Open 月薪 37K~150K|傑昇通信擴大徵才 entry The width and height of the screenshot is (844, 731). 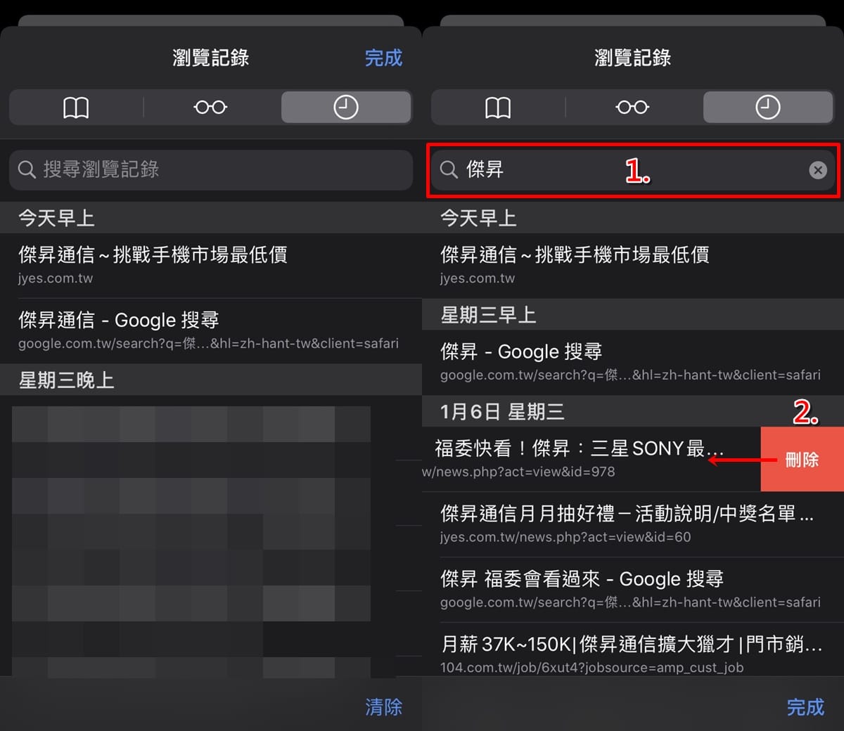point(633,650)
